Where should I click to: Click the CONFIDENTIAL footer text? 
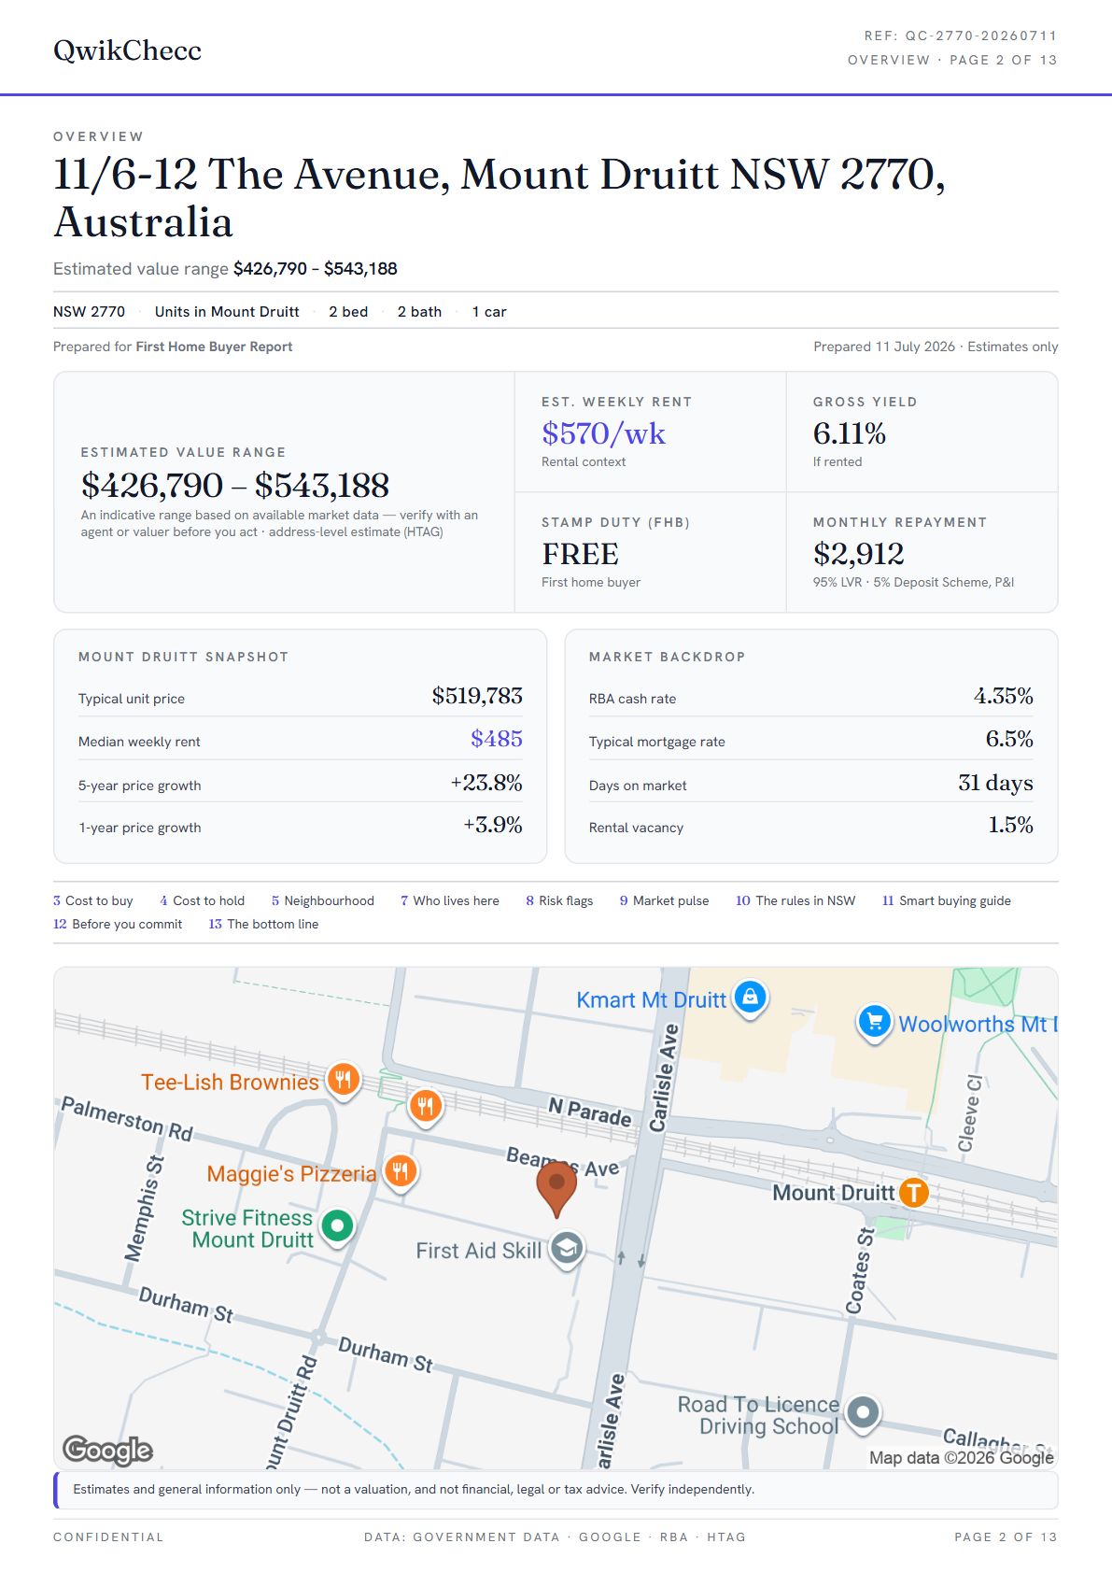(108, 1537)
